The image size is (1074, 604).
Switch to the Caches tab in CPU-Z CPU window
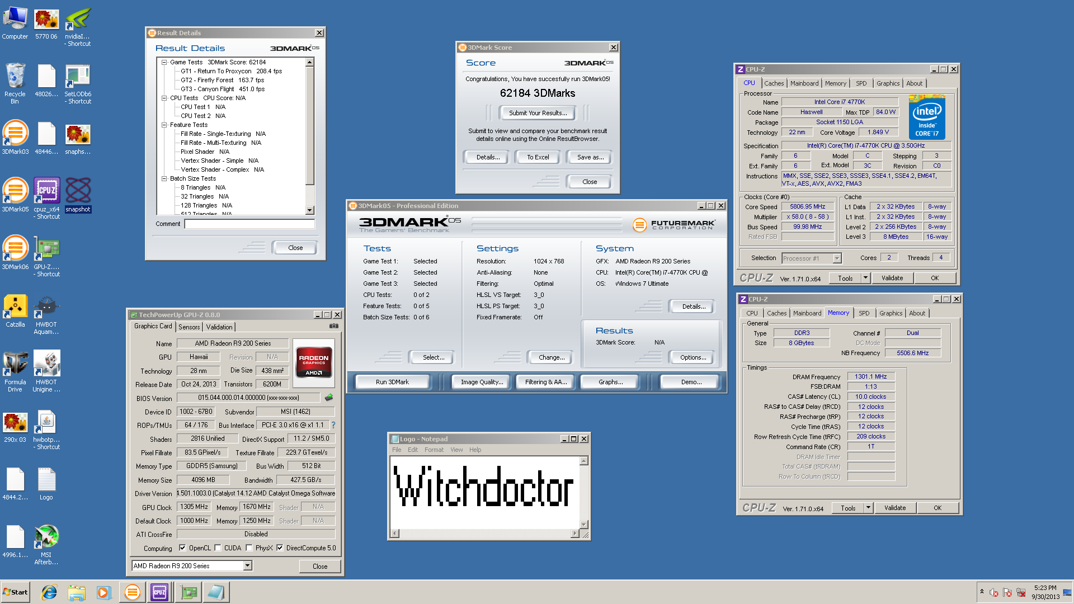(774, 83)
